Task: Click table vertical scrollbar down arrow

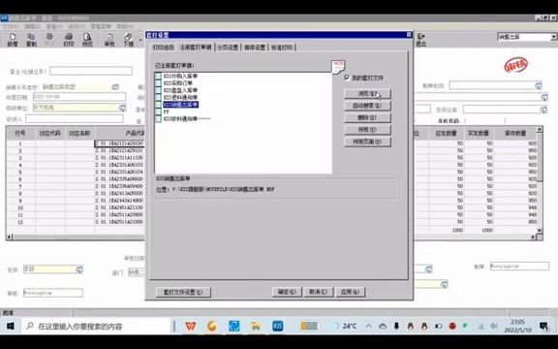Action: point(540,231)
